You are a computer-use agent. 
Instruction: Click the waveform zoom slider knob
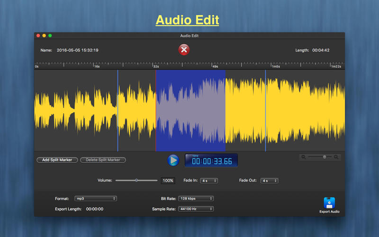tap(325, 157)
